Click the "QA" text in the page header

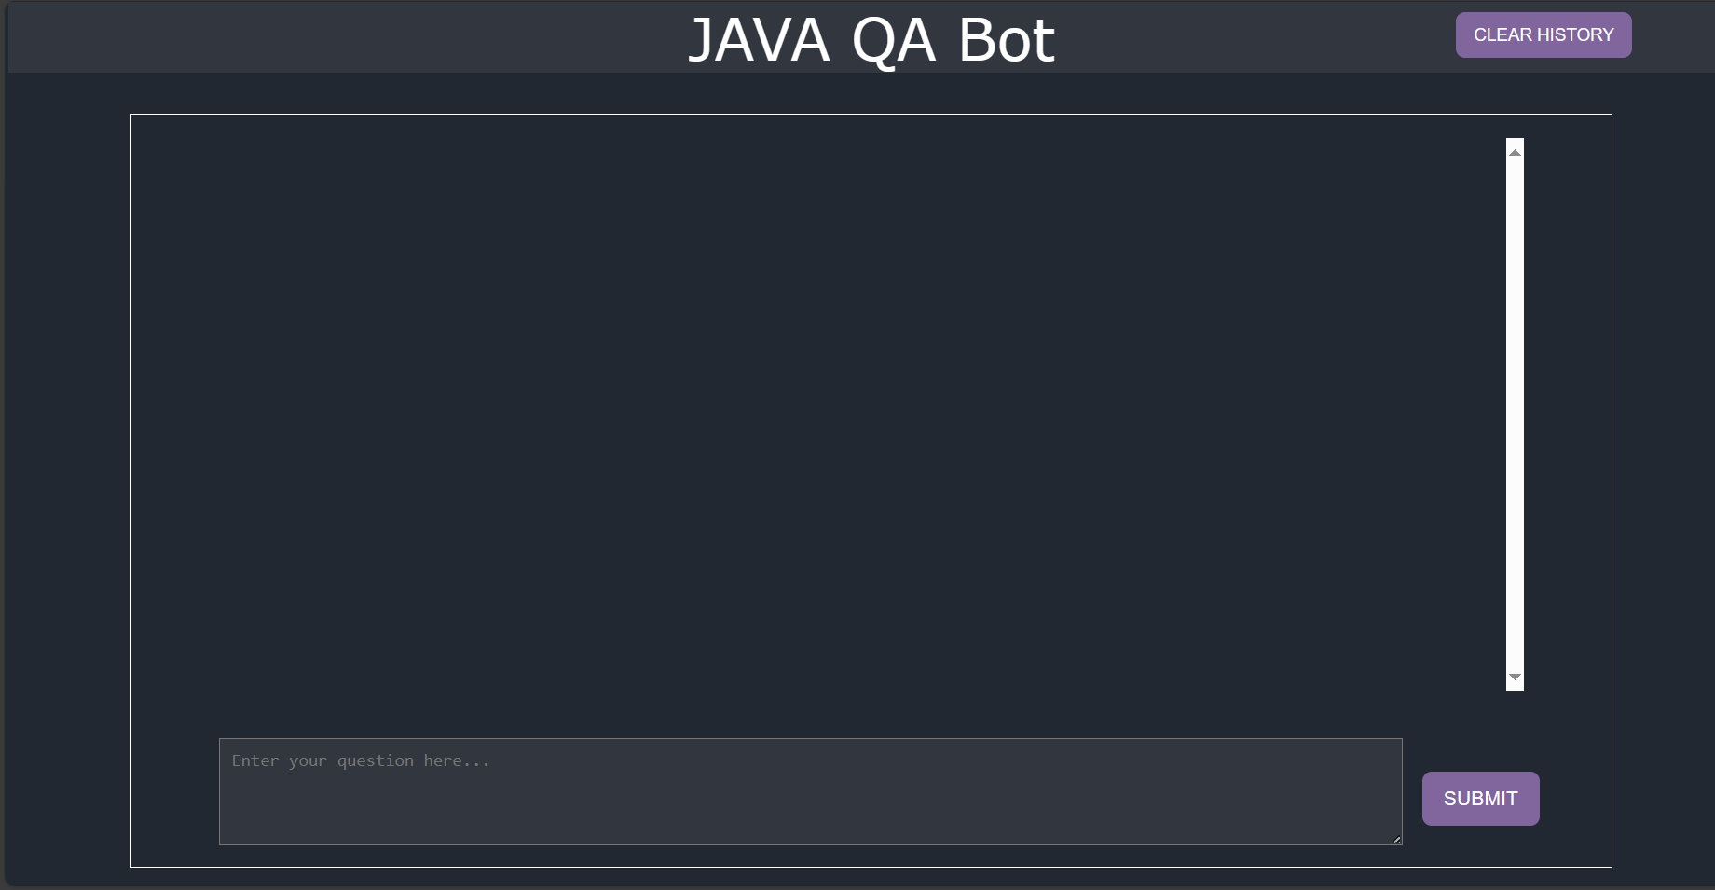pos(893,40)
